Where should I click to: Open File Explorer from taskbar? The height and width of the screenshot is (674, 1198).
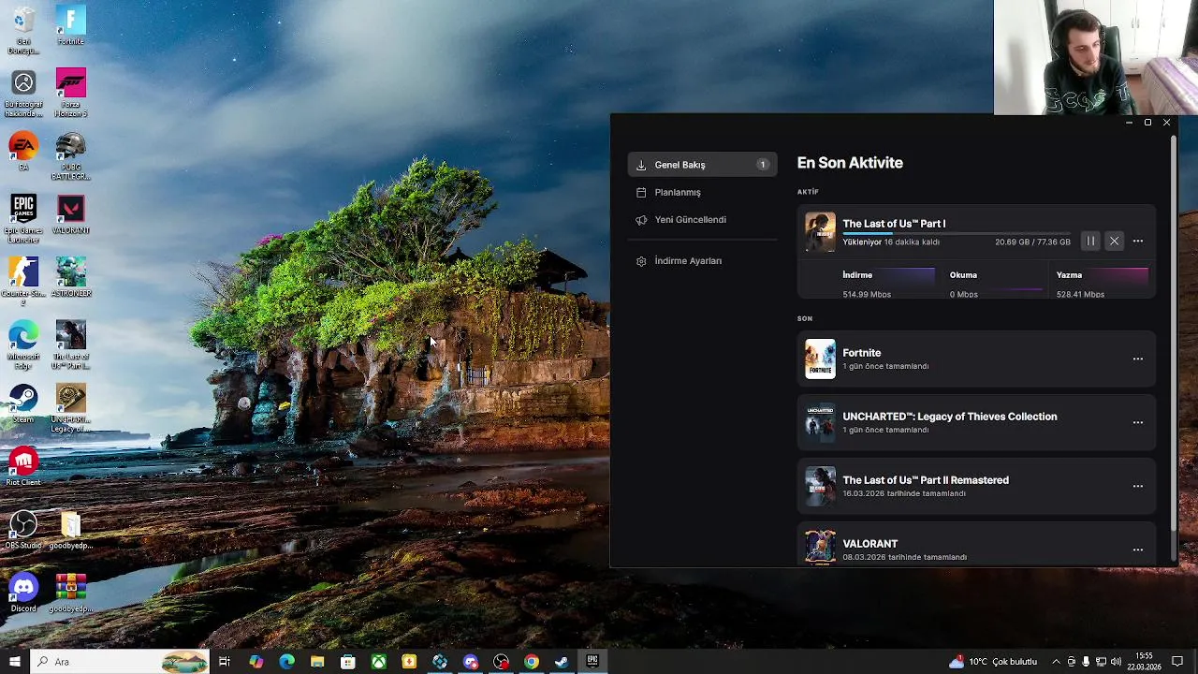click(x=317, y=662)
